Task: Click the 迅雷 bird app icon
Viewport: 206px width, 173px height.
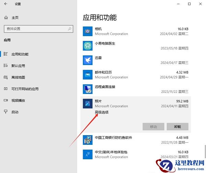Action: tap(88, 60)
